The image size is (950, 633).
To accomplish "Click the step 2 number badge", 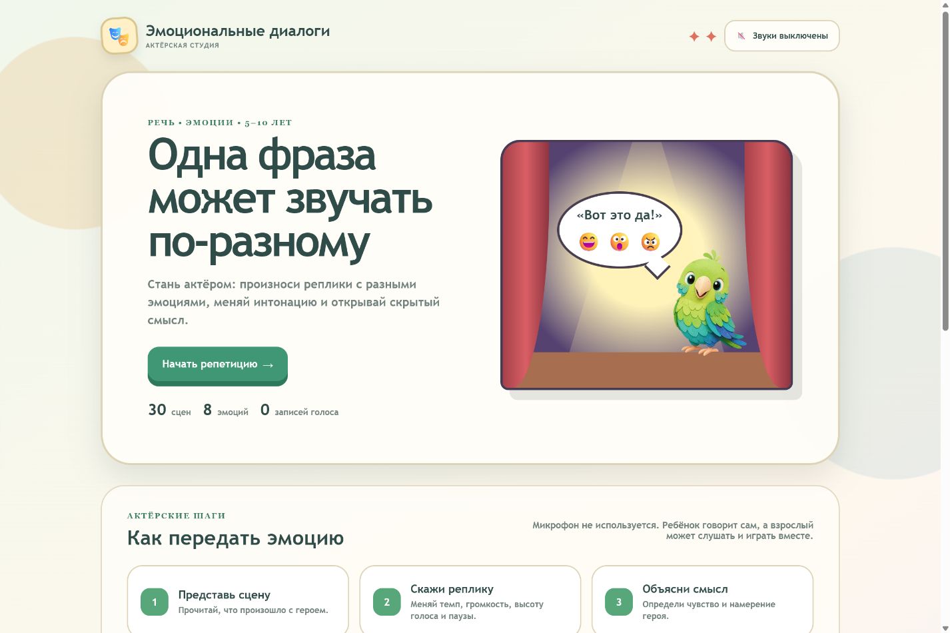I will coord(387,602).
